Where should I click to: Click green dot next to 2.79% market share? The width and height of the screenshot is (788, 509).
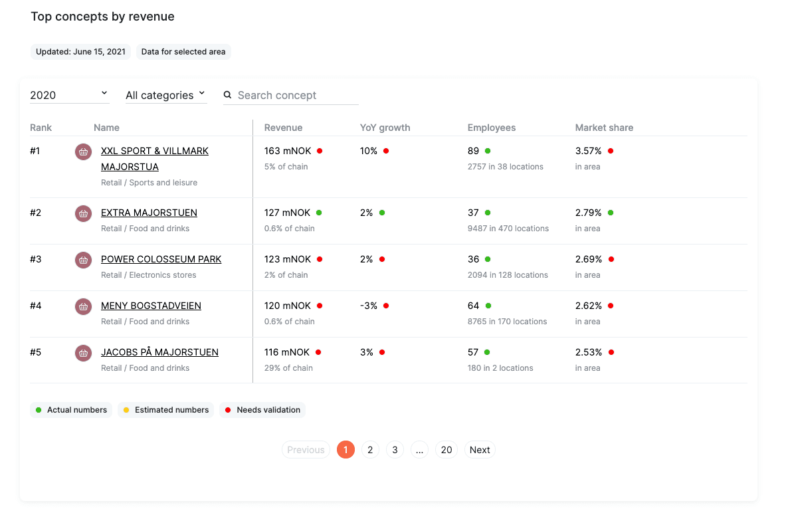(611, 213)
